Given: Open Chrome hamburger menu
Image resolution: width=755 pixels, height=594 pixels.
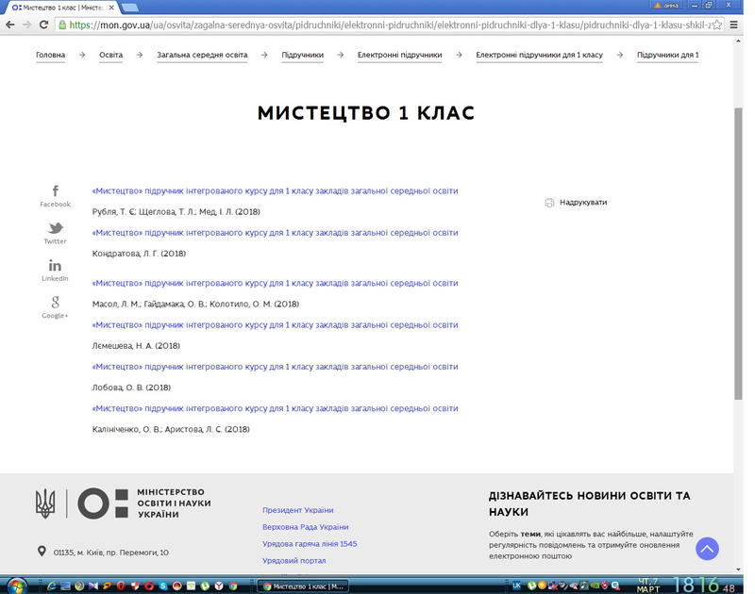Looking at the screenshot, I should [734, 25].
